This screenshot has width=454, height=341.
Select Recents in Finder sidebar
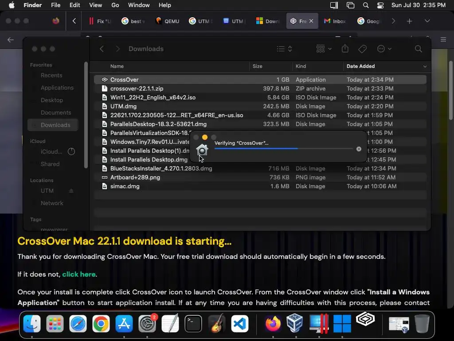click(51, 75)
